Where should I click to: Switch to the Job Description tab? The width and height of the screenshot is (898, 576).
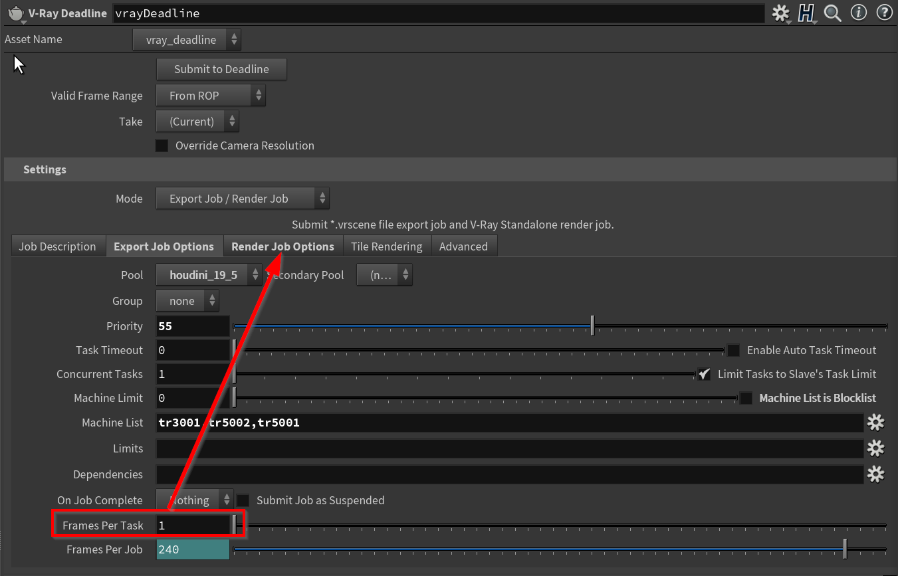58,246
